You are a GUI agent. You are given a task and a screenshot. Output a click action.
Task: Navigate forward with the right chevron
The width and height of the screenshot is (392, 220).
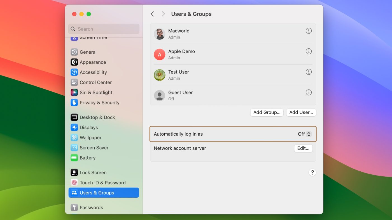click(x=163, y=14)
